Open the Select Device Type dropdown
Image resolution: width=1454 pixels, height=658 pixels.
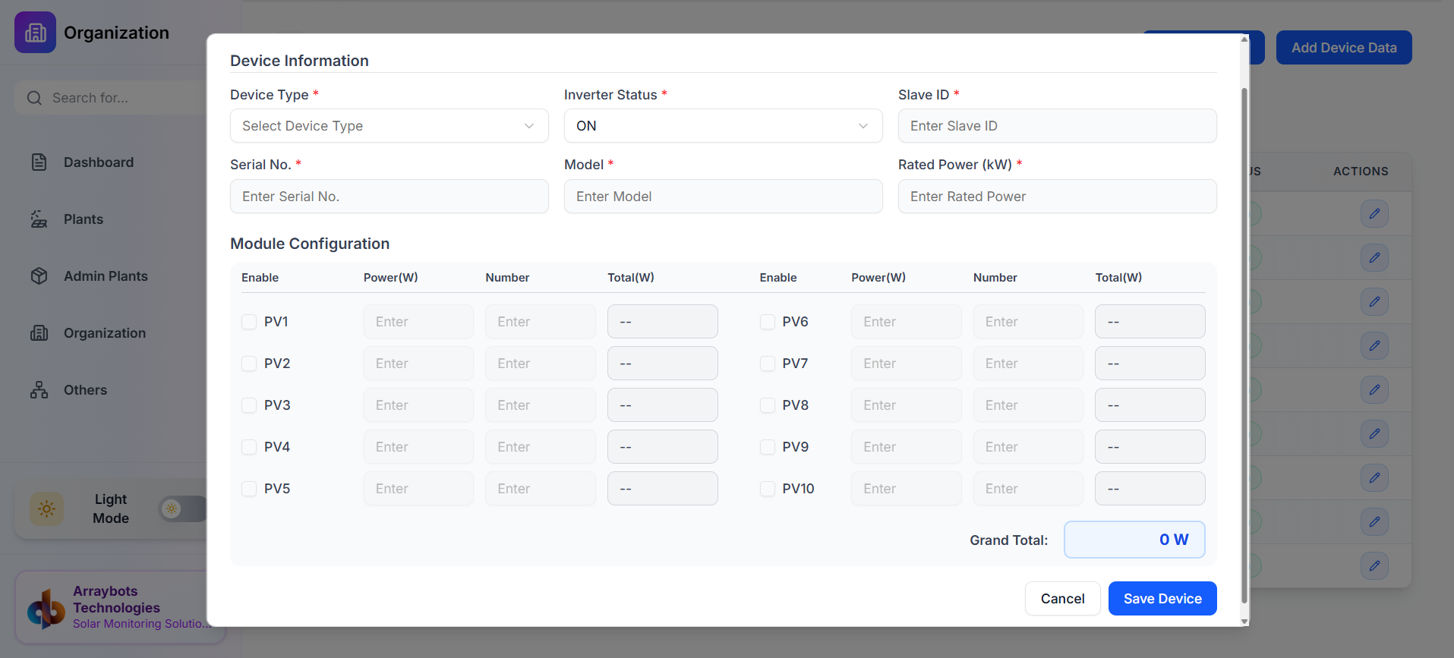pyautogui.click(x=389, y=126)
